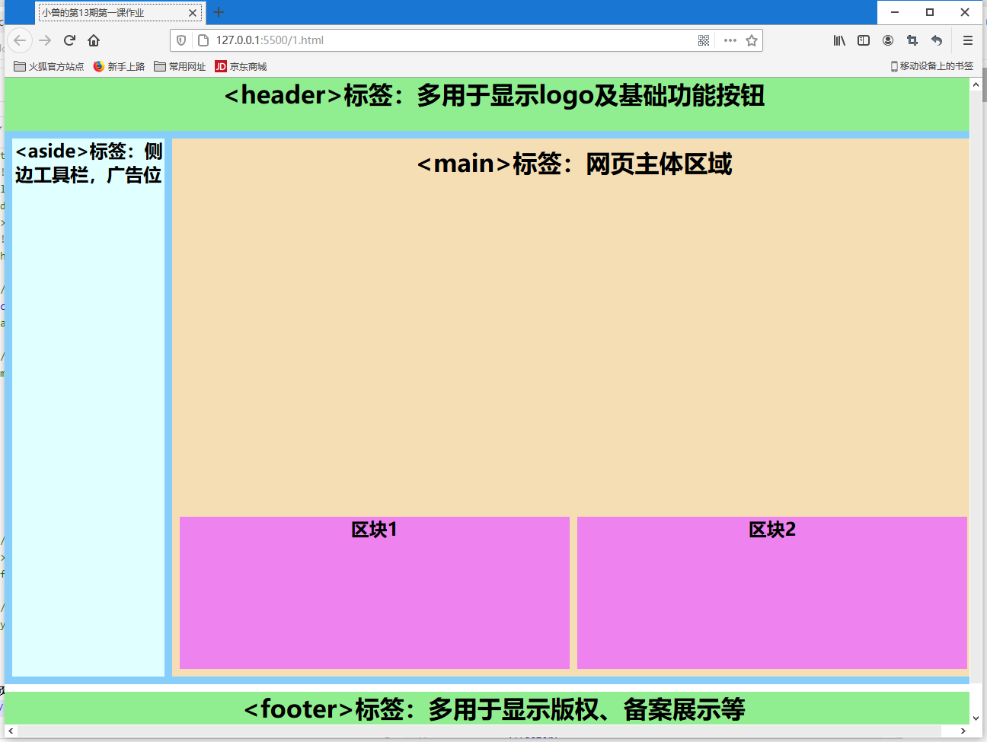The width and height of the screenshot is (987, 742).
Task: Click the vertical scrollbar down arrow
Action: click(x=976, y=718)
